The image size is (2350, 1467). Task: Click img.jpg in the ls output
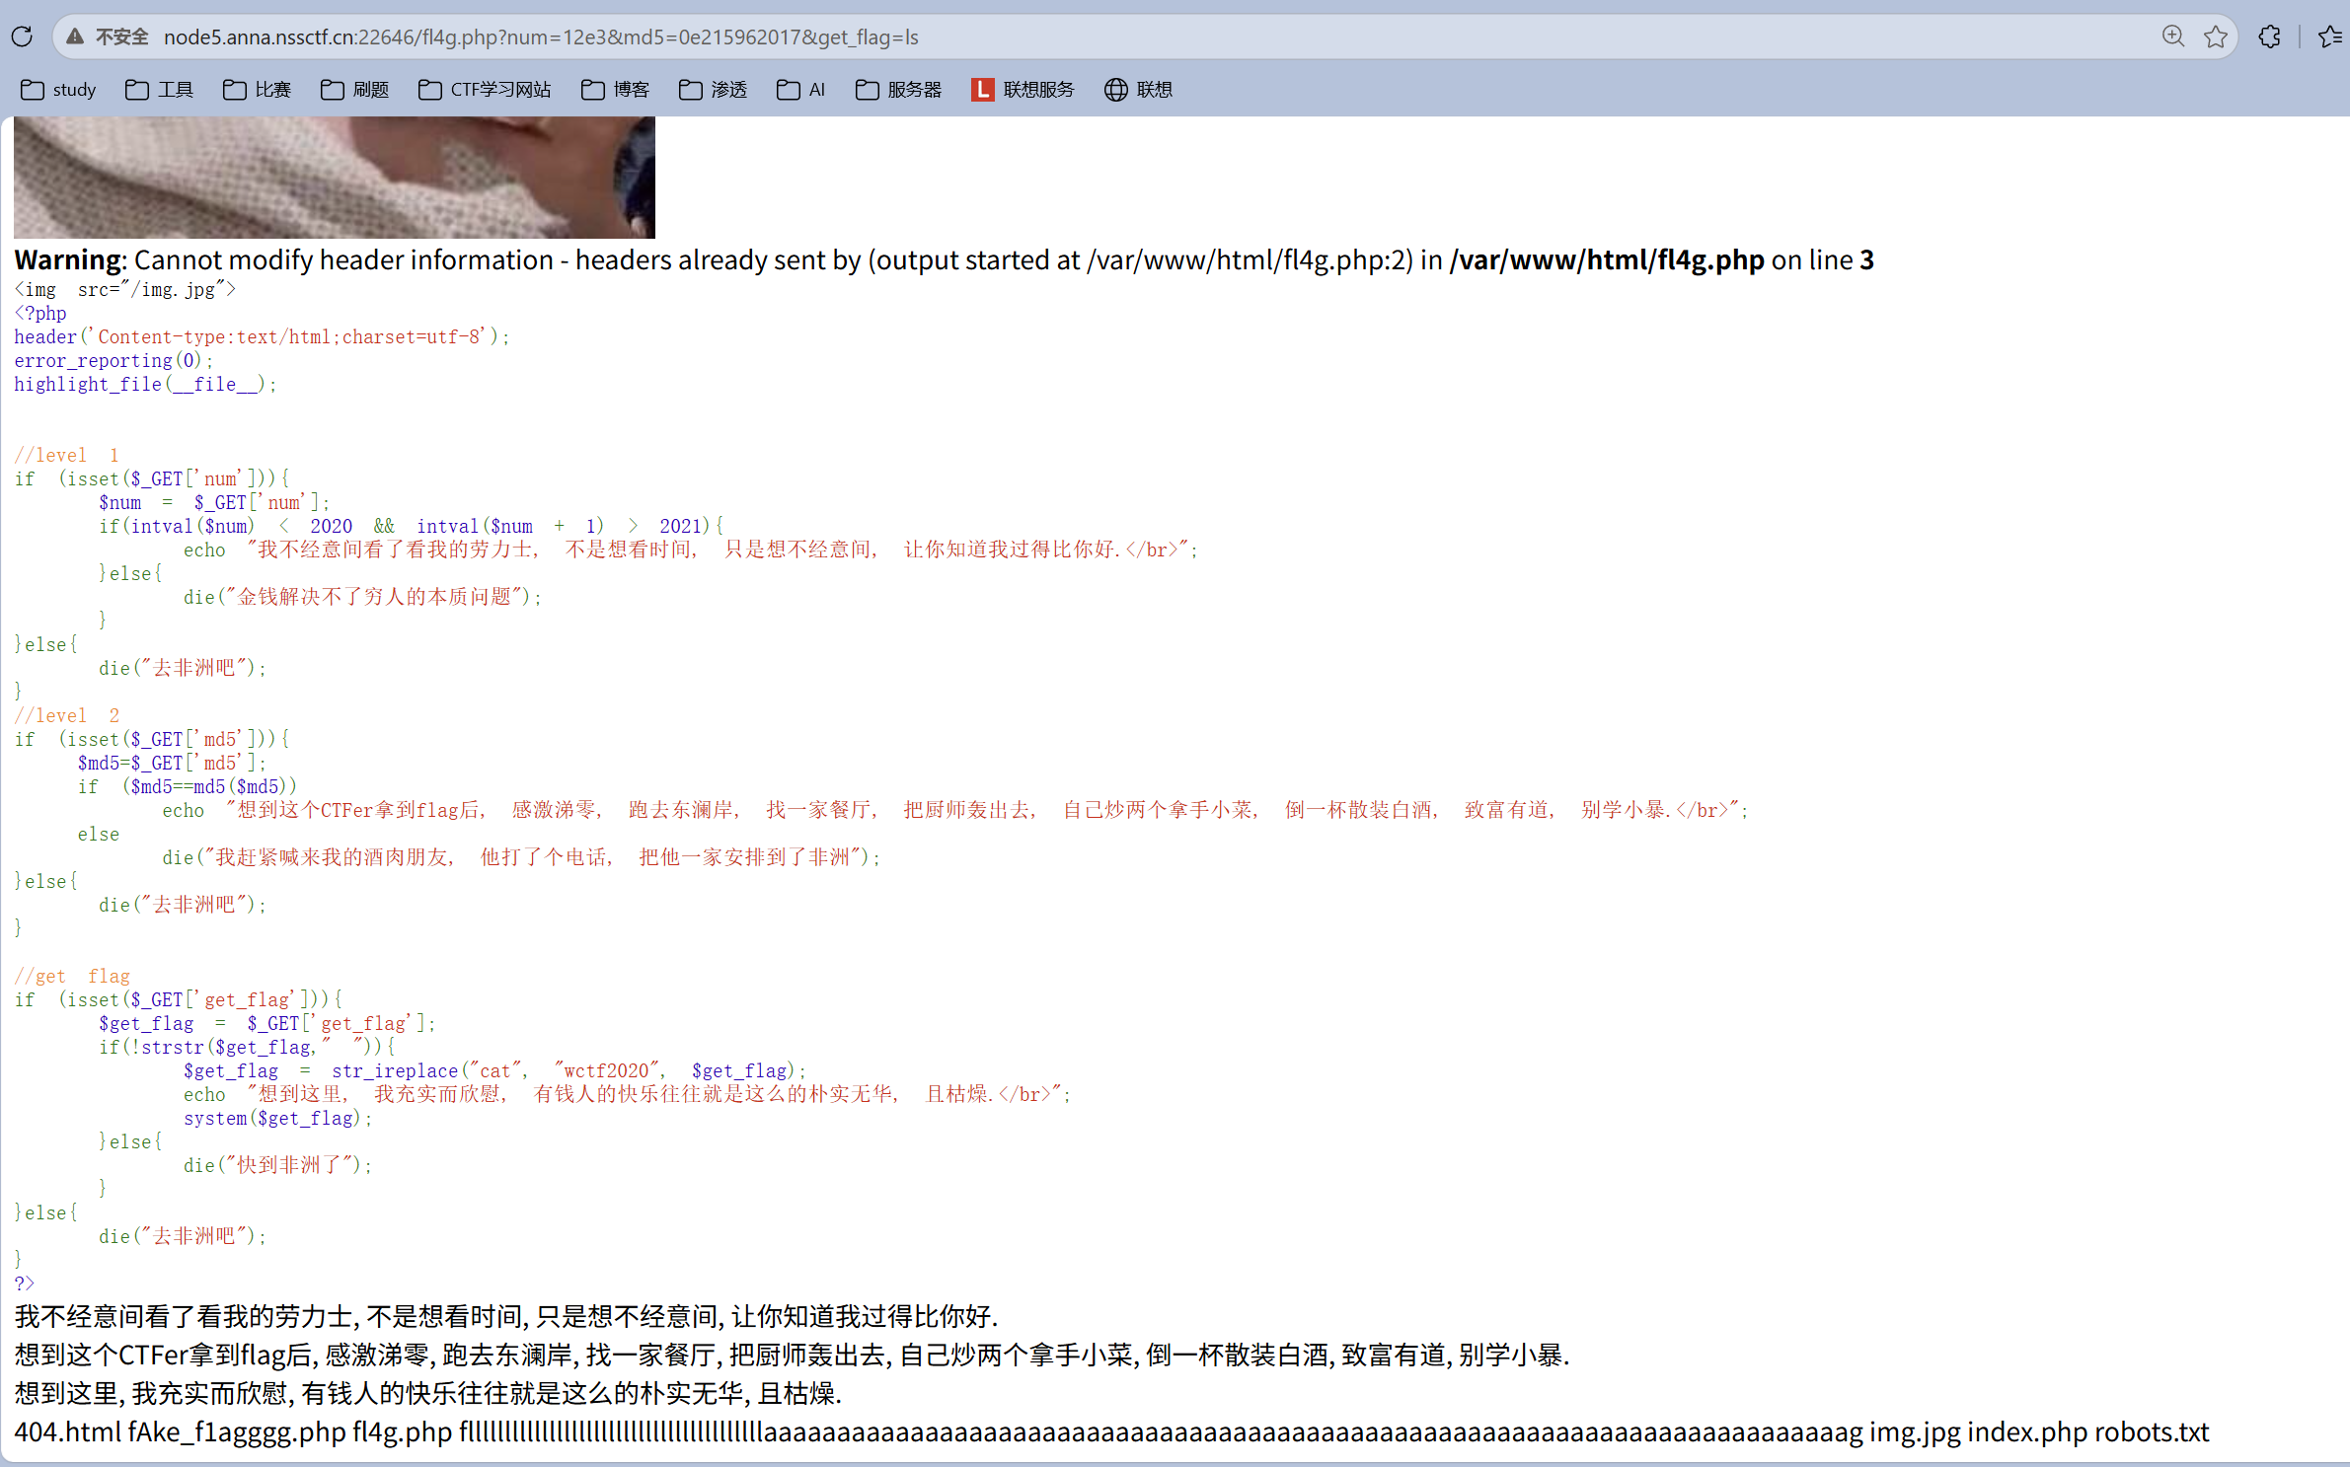pos(1915,1431)
